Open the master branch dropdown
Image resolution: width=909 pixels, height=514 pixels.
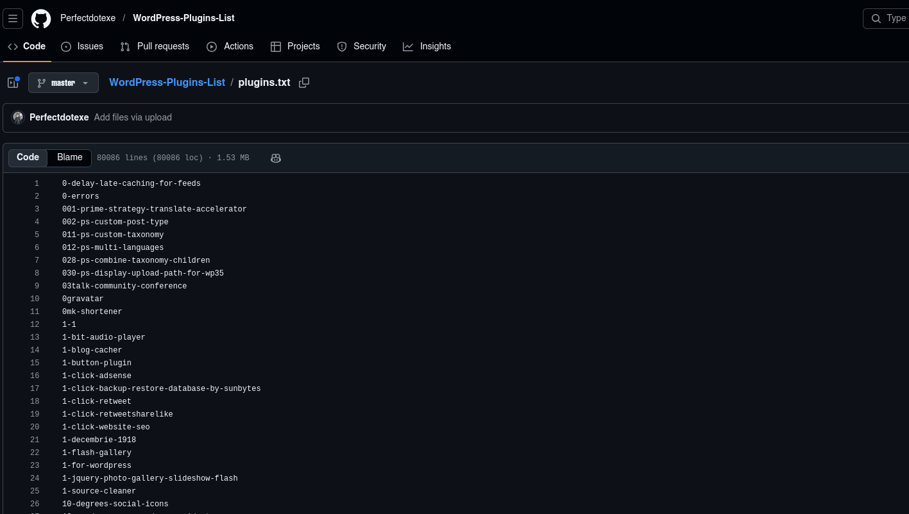click(64, 83)
